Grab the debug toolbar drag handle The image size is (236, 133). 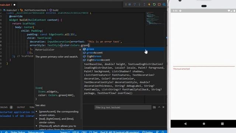point(126,4)
